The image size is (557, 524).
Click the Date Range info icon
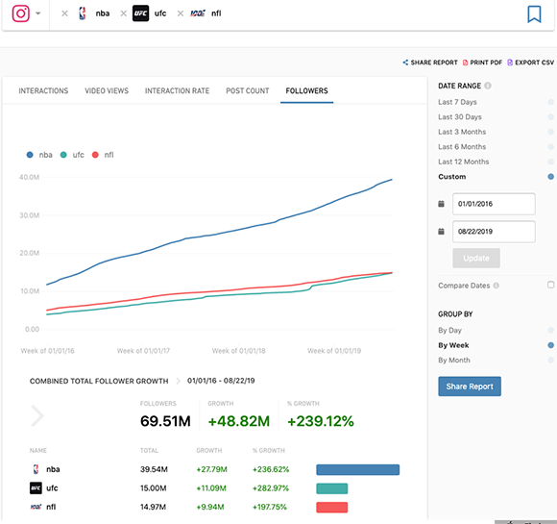488,86
